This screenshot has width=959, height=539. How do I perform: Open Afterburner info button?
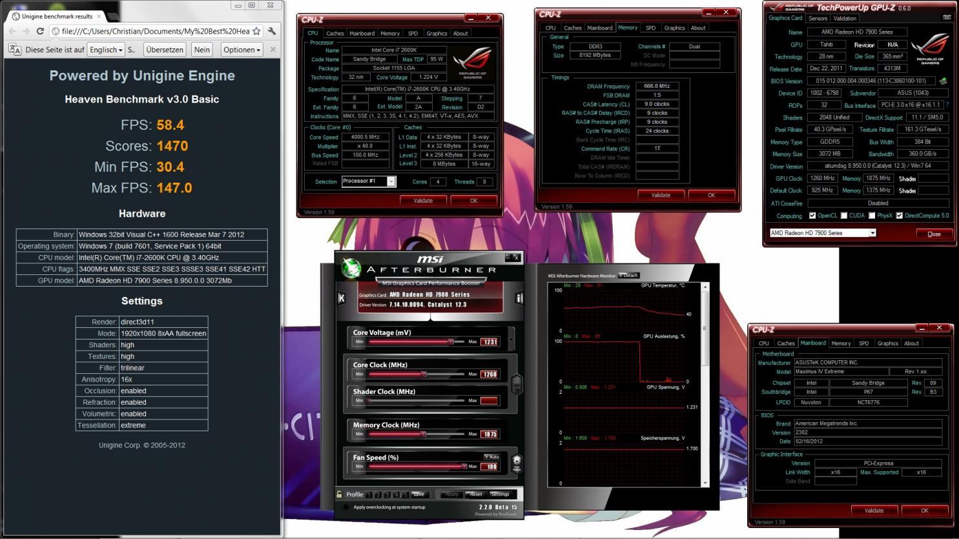[519, 298]
